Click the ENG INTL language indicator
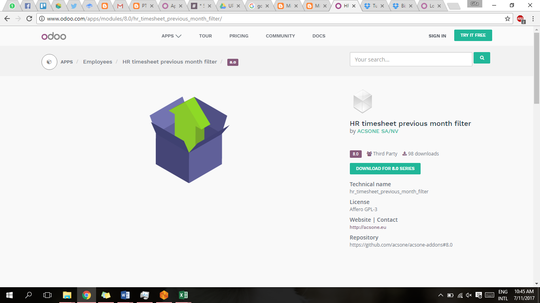Image resolution: width=540 pixels, height=303 pixels. tap(503, 295)
